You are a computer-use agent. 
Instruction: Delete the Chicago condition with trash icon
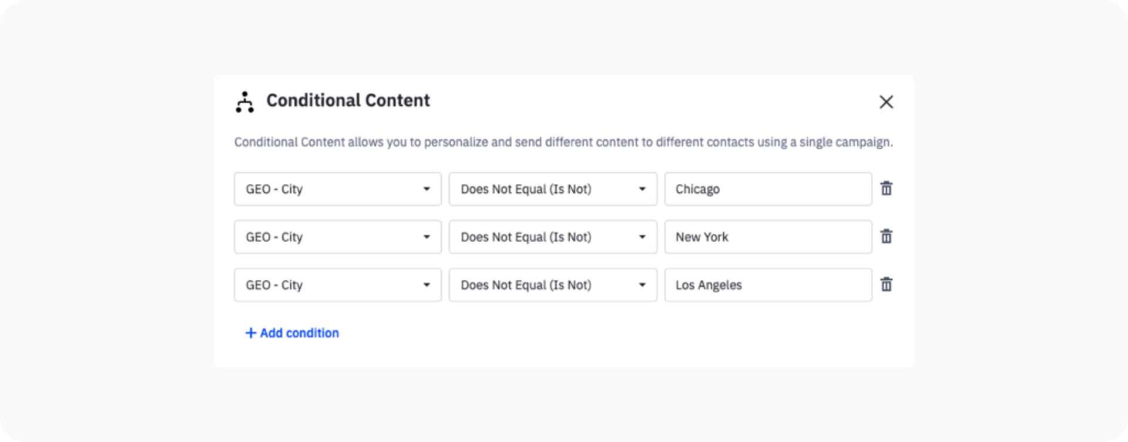coord(886,189)
